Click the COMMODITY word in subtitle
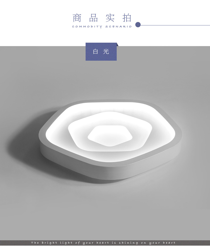The width and height of the screenshot is (210, 248). coord(87,26)
